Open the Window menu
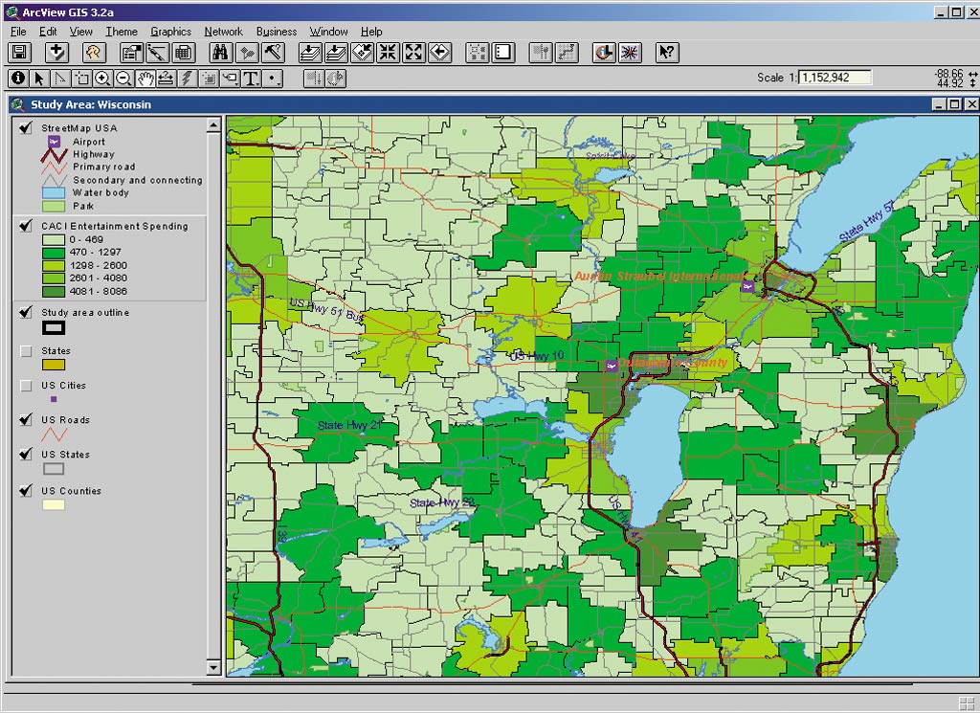 329,32
